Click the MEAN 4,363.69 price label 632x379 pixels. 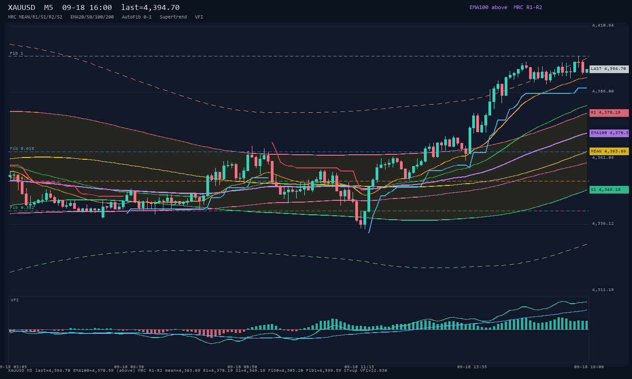tap(609, 152)
